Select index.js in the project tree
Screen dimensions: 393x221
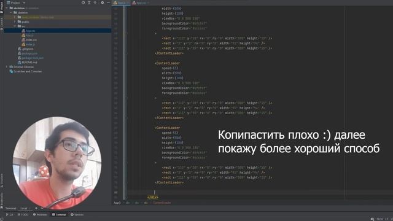coord(30,44)
